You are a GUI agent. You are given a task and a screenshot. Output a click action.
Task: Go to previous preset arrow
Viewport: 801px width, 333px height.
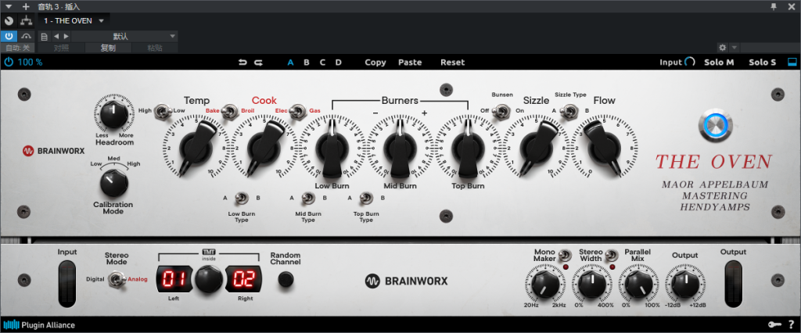point(56,36)
